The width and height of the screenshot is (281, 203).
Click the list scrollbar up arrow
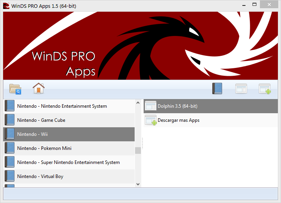(x=138, y=103)
